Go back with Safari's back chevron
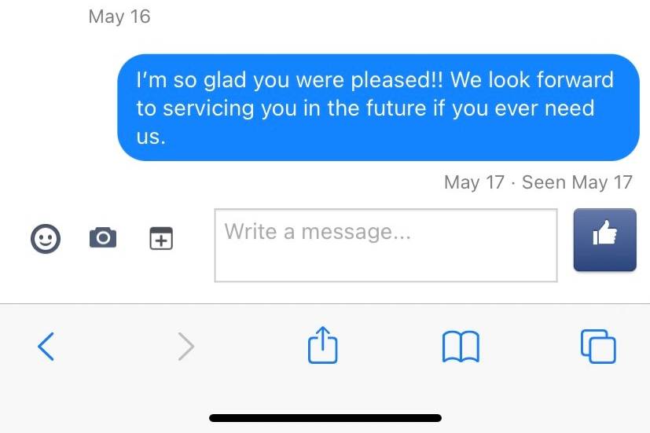 tap(46, 347)
